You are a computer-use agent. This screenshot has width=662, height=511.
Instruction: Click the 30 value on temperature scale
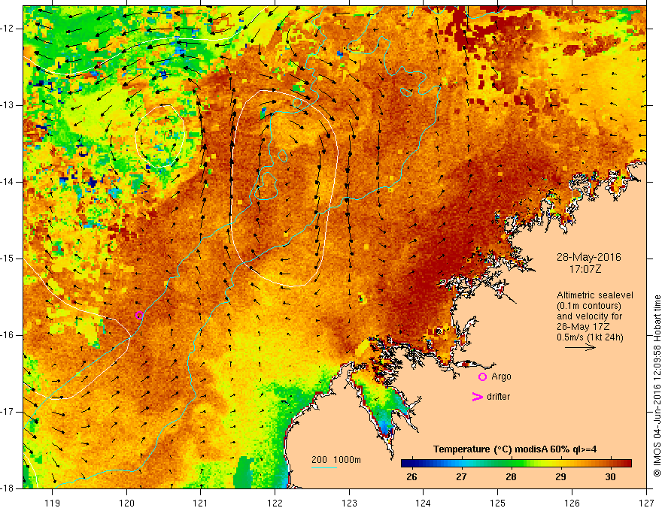(x=610, y=477)
